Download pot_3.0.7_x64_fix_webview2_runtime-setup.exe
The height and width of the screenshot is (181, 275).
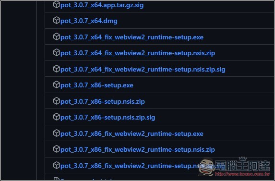pos(132,37)
